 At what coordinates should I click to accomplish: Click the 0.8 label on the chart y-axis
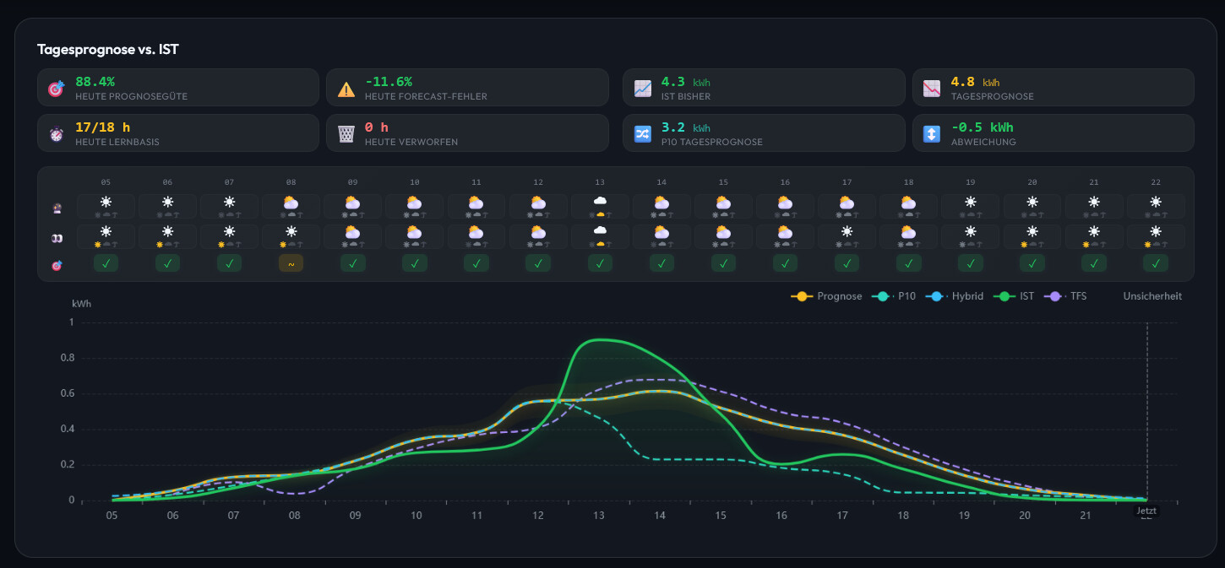(x=68, y=358)
